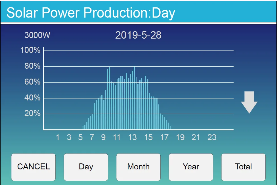
Task: Click the 3000W power label
Action: [x=37, y=35]
